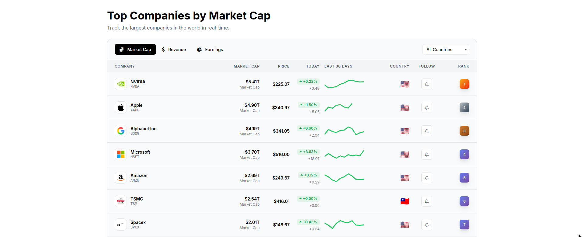Click the Company column header
The image size is (584, 237).
pyautogui.click(x=125, y=66)
